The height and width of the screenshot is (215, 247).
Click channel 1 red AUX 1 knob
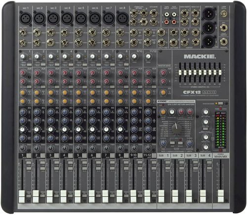[x=23, y=73]
